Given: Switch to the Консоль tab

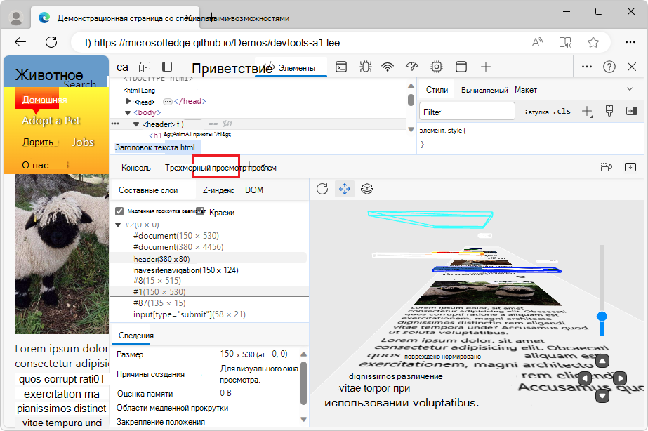Looking at the screenshot, I should 135,168.
